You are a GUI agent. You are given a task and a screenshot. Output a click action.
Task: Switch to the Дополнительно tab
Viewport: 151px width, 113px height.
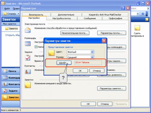(66, 15)
